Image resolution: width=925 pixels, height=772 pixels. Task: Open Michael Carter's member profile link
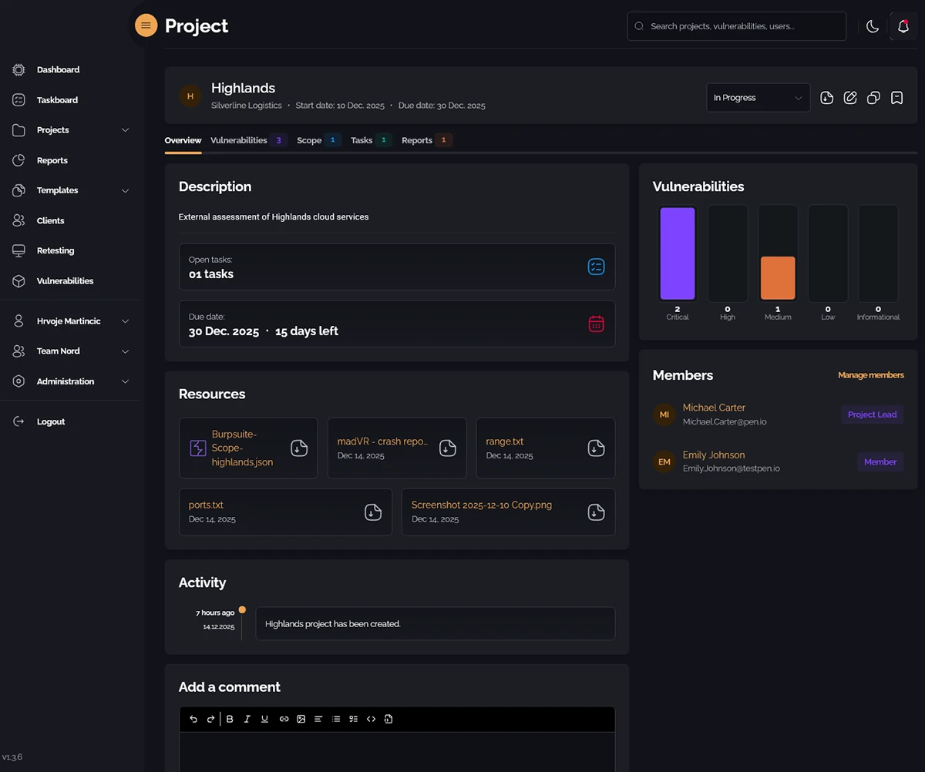714,408
